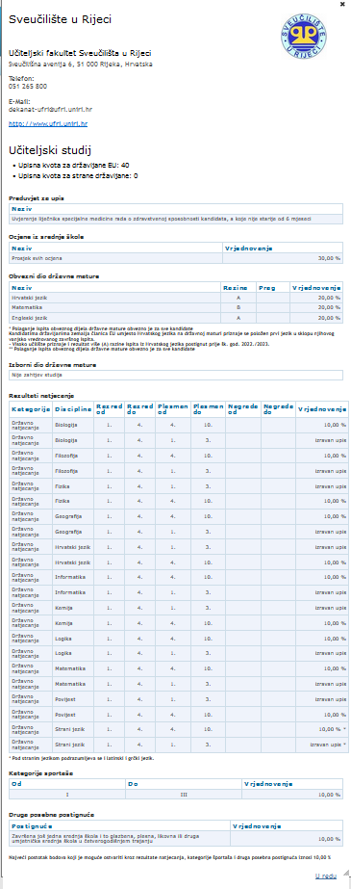Select the 'Prosjek svih ocjena' row
Screen dimensions: 351x889
point(176,258)
